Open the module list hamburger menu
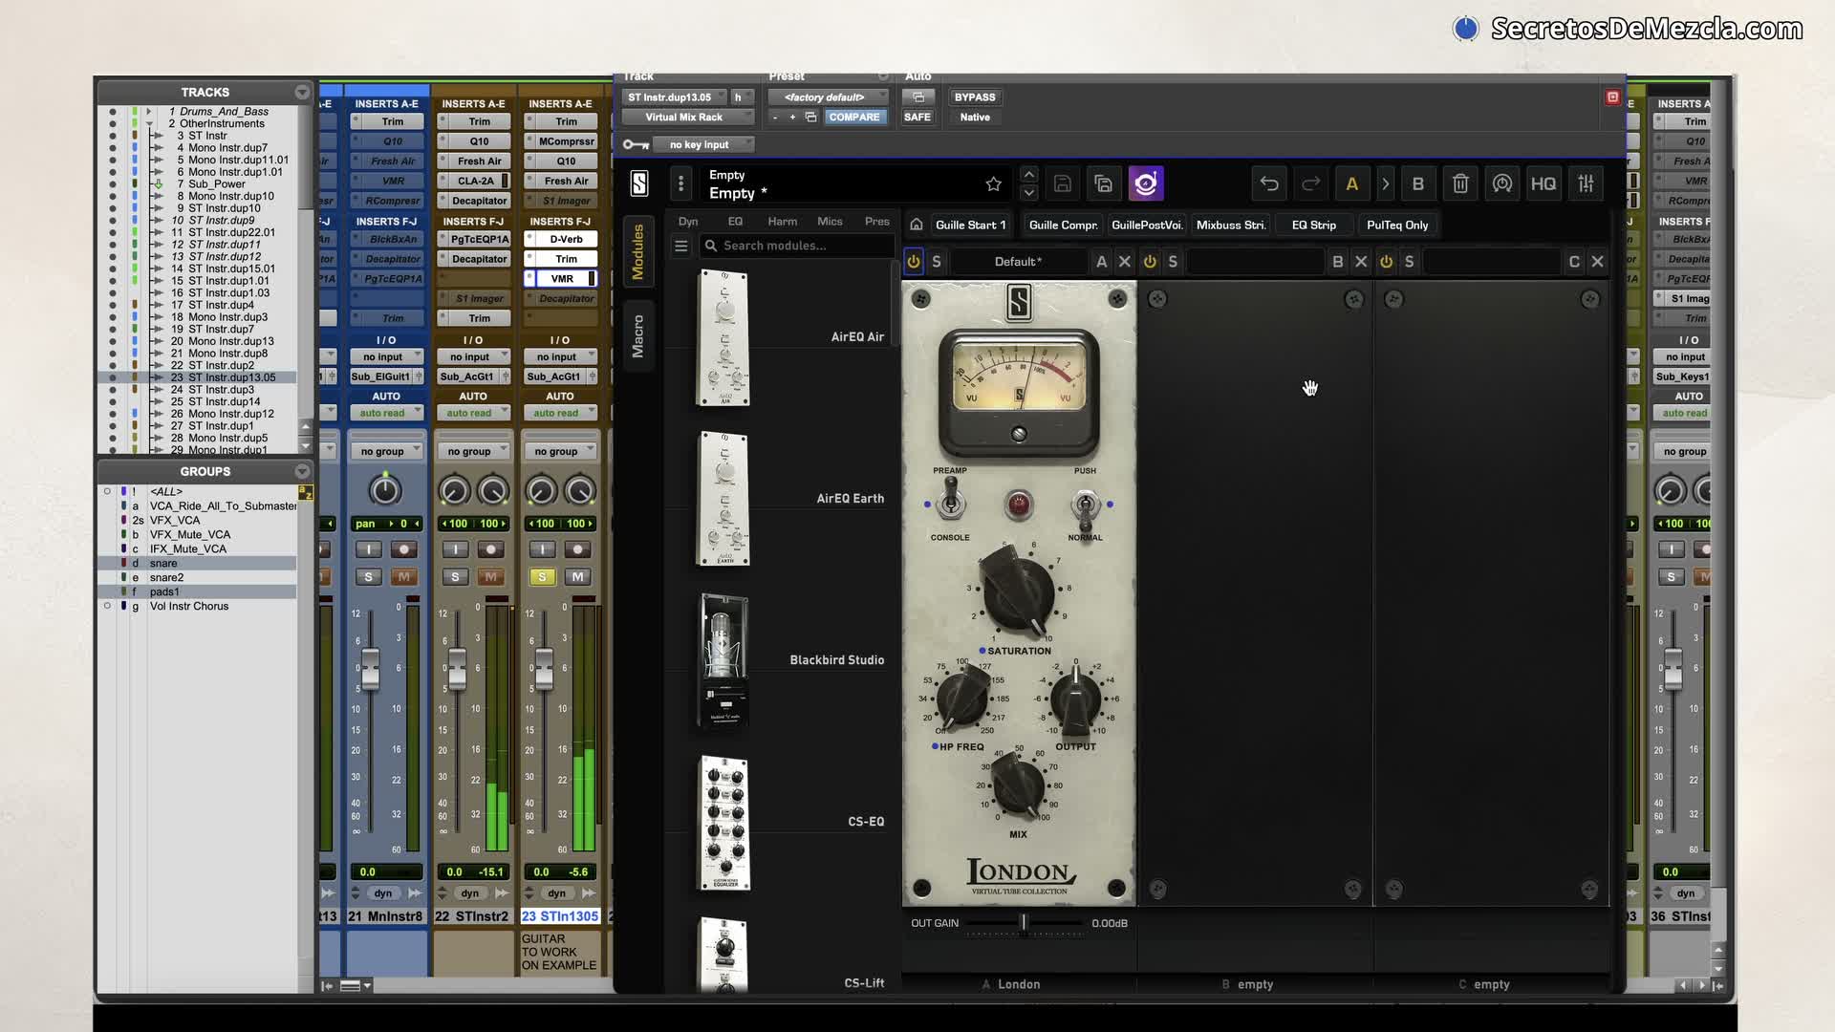This screenshot has height=1032, width=1835. pos(680,246)
